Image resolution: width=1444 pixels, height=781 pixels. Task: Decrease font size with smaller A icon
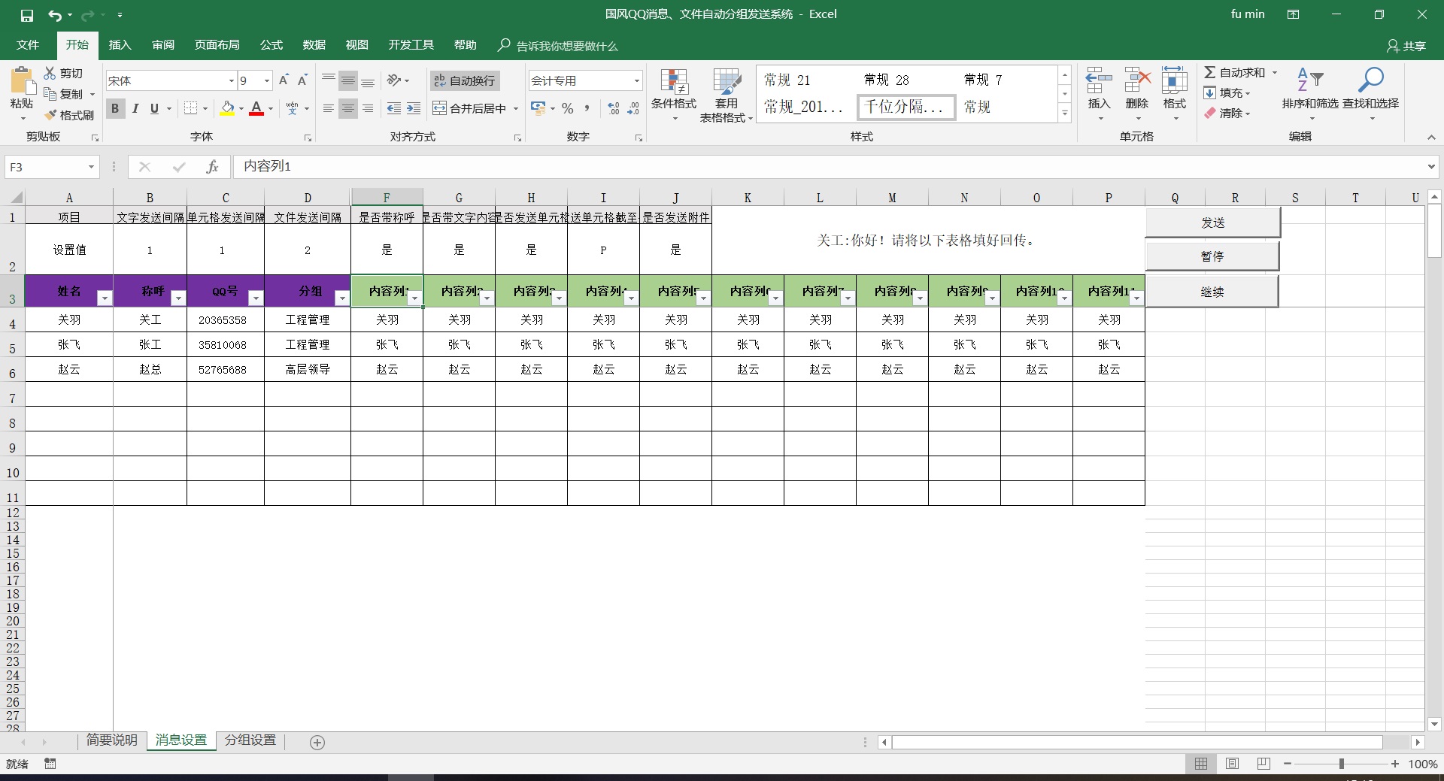pyautogui.click(x=302, y=80)
